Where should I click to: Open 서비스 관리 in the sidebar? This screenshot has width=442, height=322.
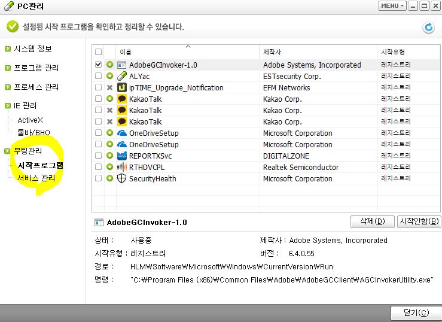[x=36, y=178]
